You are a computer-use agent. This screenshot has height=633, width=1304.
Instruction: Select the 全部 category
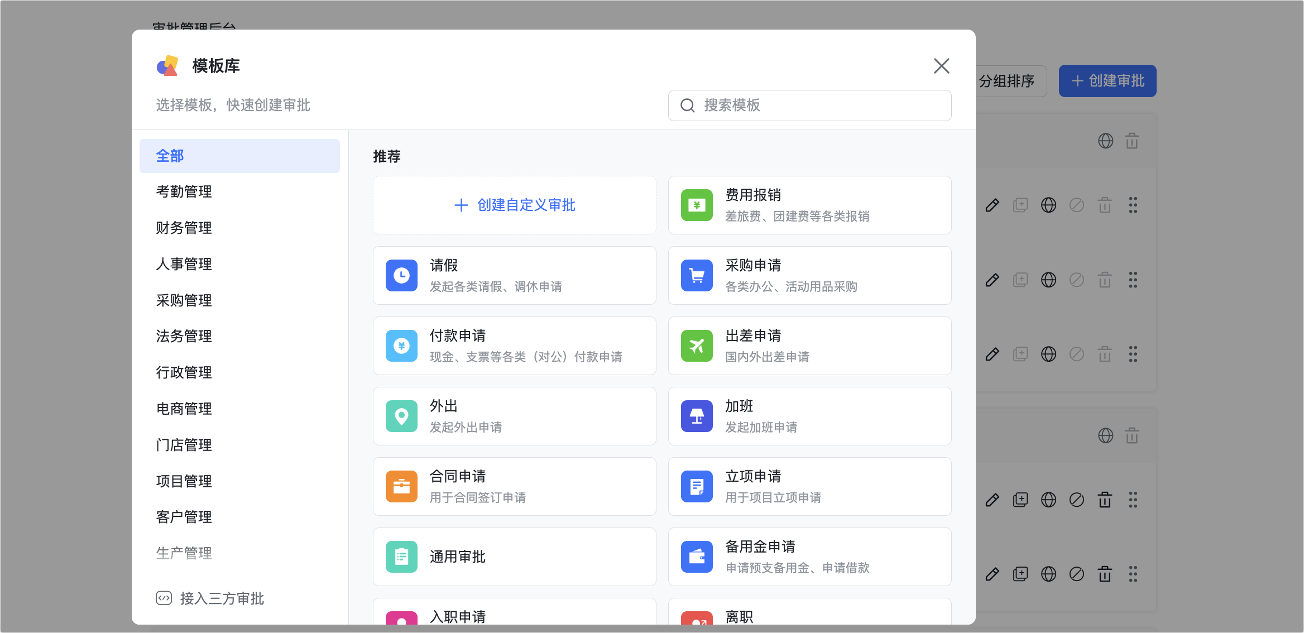(x=239, y=156)
